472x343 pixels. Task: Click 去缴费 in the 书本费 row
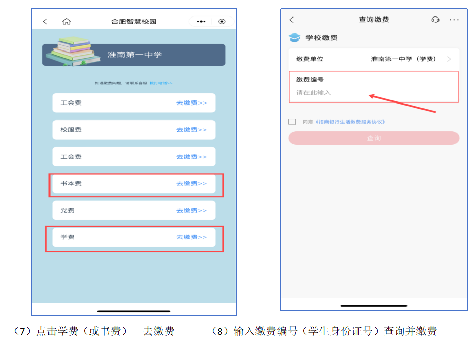191,184
